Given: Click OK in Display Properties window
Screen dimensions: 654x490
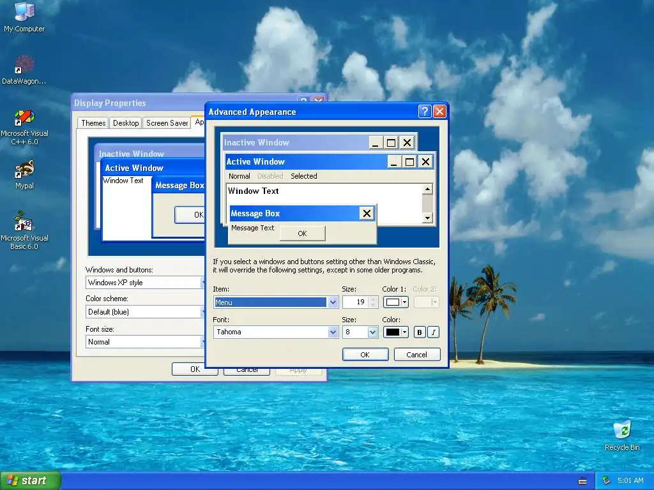Looking at the screenshot, I should click(x=195, y=369).
